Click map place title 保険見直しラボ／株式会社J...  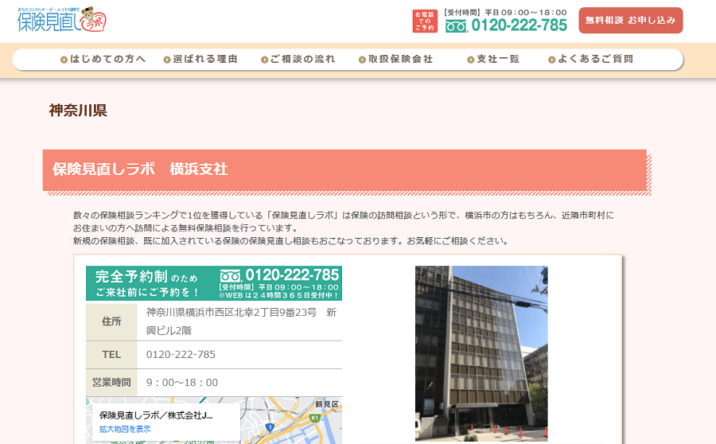click(156, 415)
